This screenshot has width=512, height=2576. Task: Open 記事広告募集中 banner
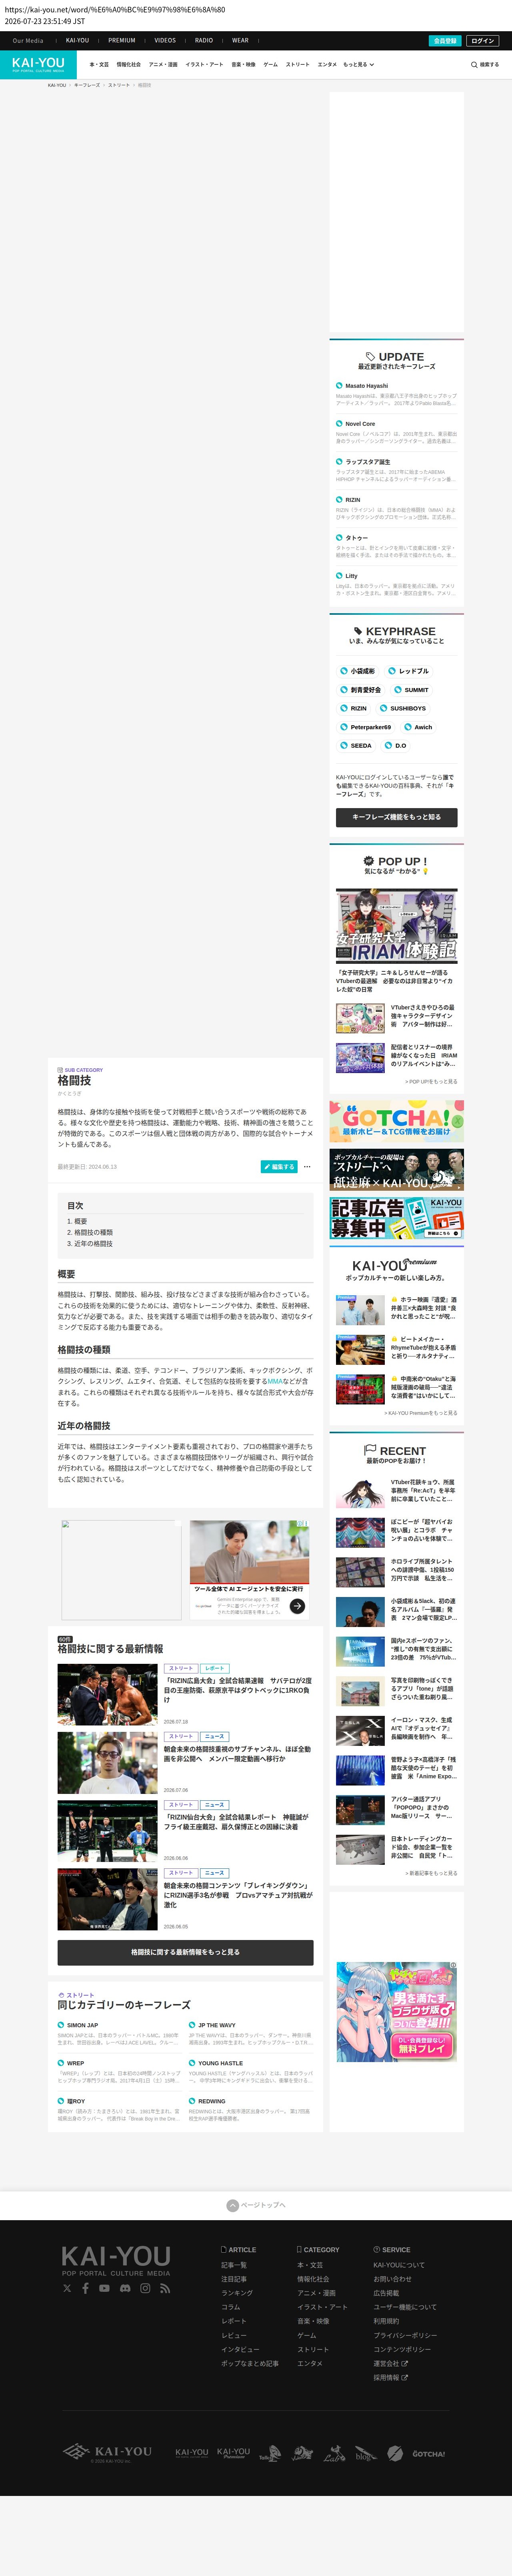click(x=396, y=1218)
